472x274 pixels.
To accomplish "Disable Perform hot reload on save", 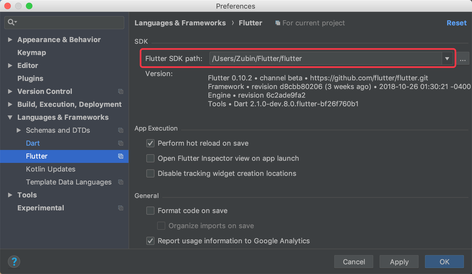I will (x=150, y=143).
